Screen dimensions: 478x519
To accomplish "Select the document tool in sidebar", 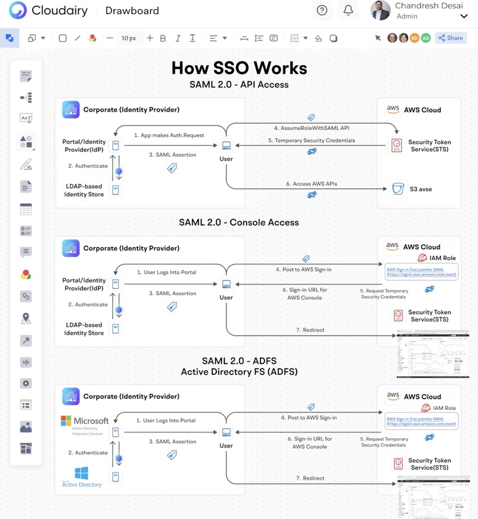I will click(26, 186).
